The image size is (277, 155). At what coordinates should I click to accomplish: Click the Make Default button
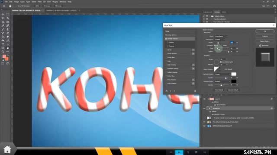pos(219,90)
